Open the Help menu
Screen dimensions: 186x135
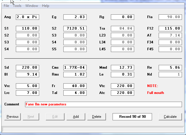45,6
